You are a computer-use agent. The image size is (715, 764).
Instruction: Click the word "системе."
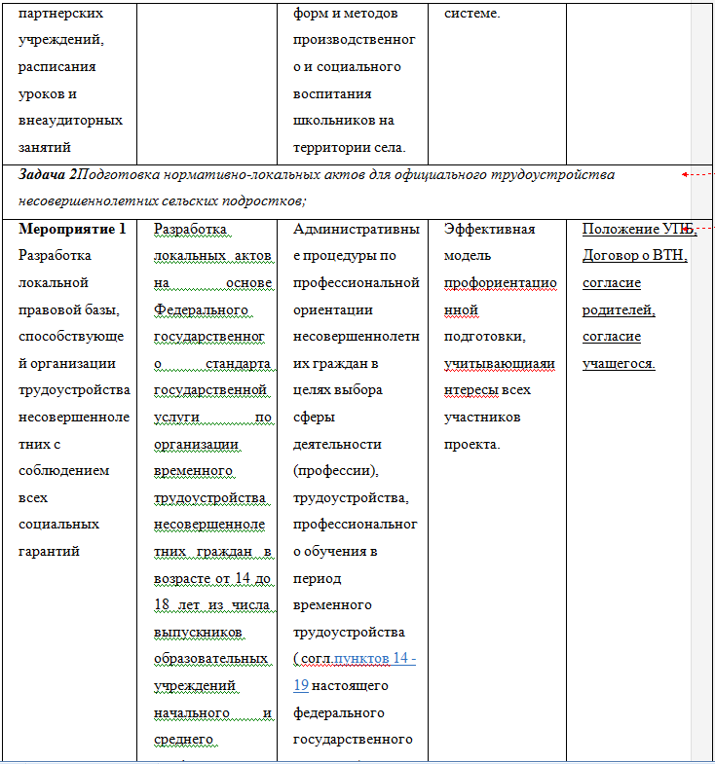(472, 14)
